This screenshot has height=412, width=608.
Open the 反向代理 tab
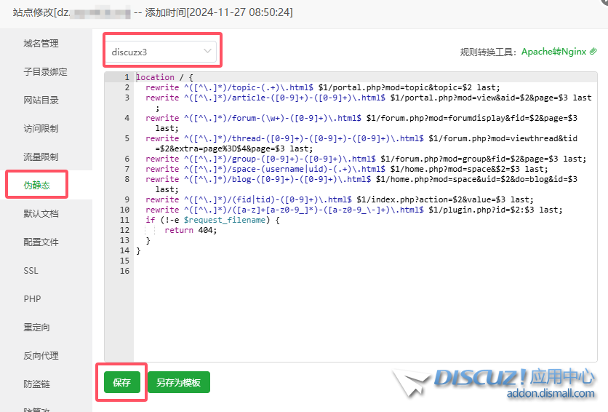click(x=41, y=356)
